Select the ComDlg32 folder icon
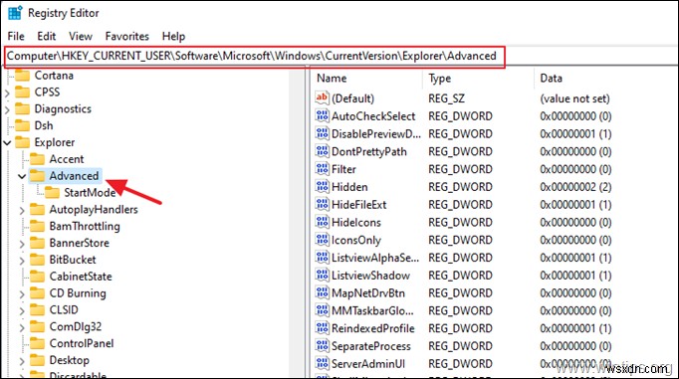The image size is (679, 379). pos(37,326)
